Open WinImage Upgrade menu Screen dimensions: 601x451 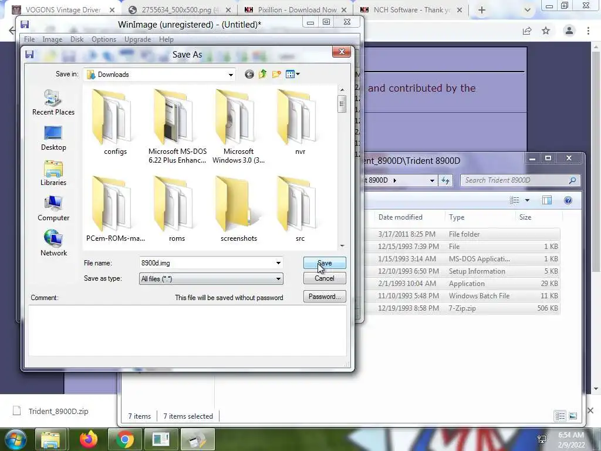tap(137, 39)
